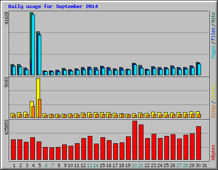Click day 8 on the x-axis
Viewport: 218px width, 170px height.
59,165
